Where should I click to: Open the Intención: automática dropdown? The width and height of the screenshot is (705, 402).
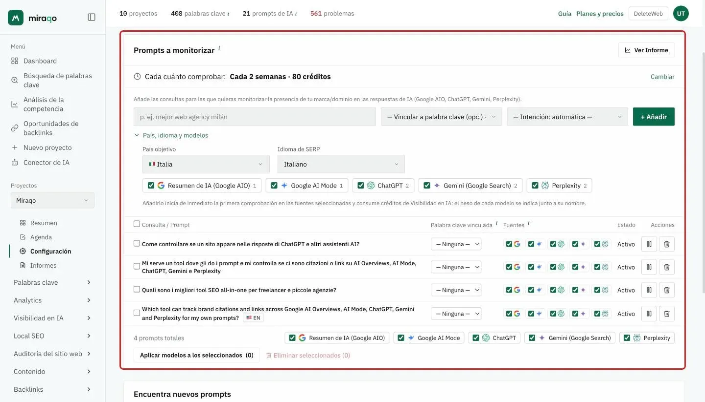point(567,117)
